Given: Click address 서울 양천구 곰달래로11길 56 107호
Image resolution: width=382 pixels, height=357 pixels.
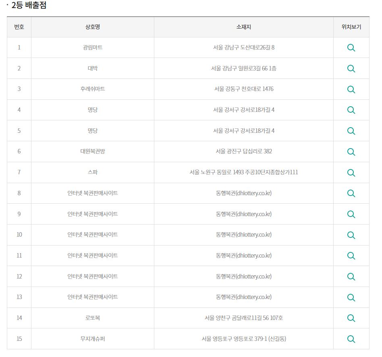Looking at the screenshot, I should pyautogui.click(x=244, y=318).
